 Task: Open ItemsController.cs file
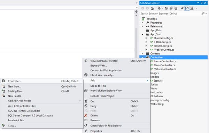point(164,65)
